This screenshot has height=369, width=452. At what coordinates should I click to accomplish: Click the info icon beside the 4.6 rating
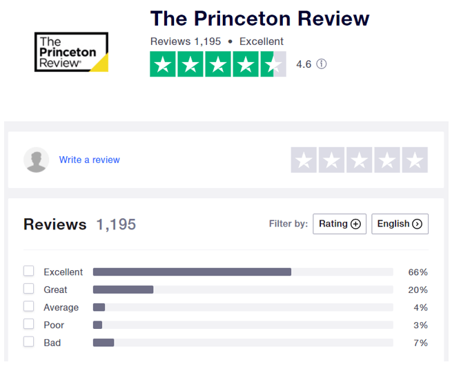[322, 64]
